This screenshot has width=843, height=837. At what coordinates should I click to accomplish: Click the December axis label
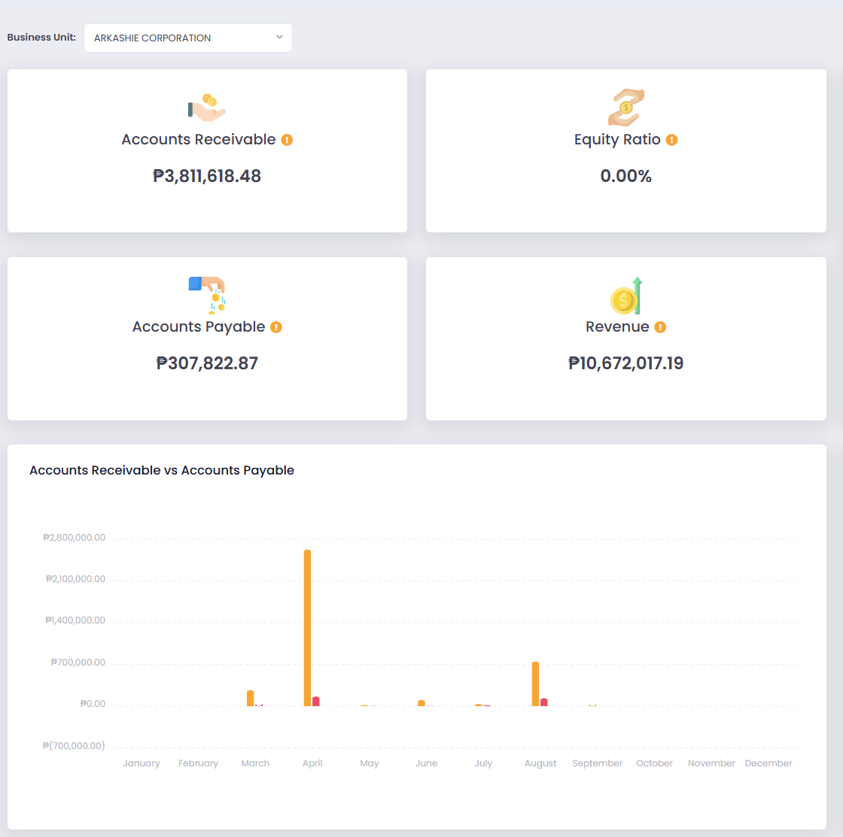(x=768, y=763)
